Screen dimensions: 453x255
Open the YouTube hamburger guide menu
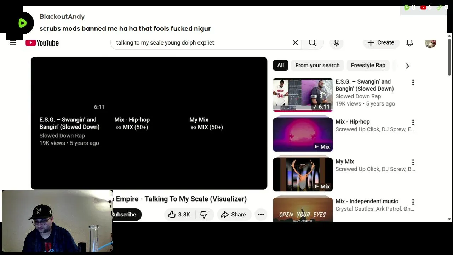[x=13, y=43]
